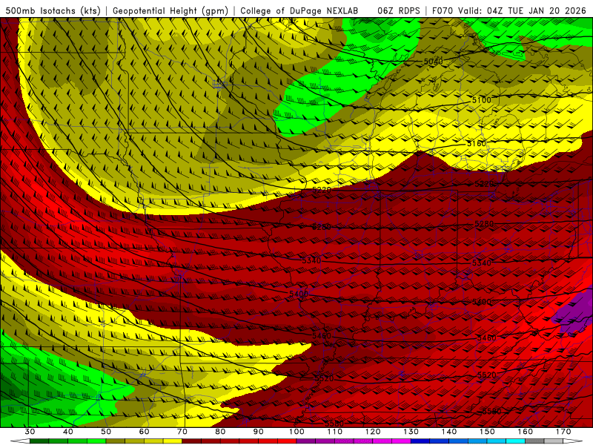This screenshot has height=445, width=593.
Task: Click the 50 value on the color scale
Action: [106, 432]
